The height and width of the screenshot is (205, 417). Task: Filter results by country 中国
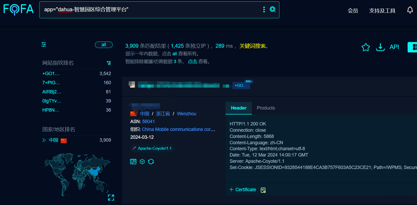(x=54, y=140)
